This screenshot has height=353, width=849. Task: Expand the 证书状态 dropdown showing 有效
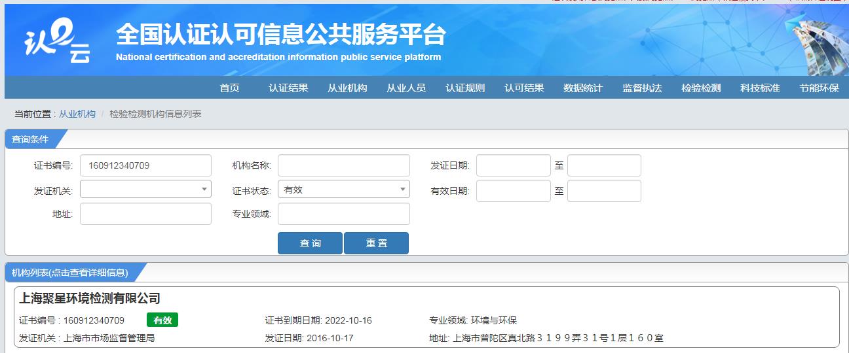[343, 190]
